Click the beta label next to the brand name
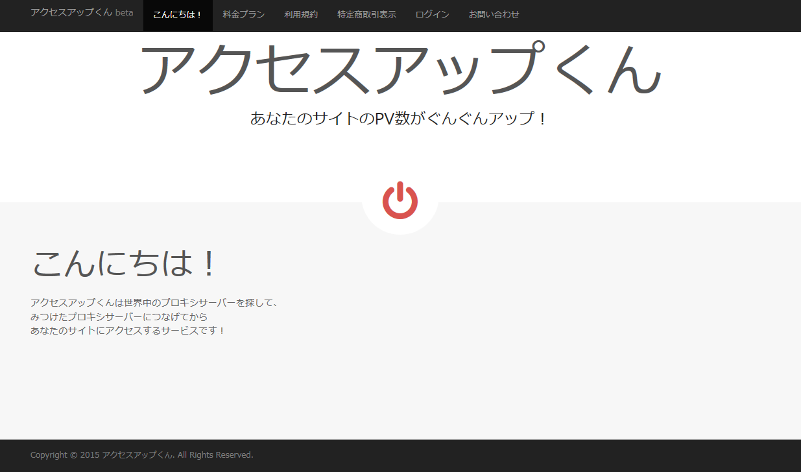 click(x=124, y=13)
